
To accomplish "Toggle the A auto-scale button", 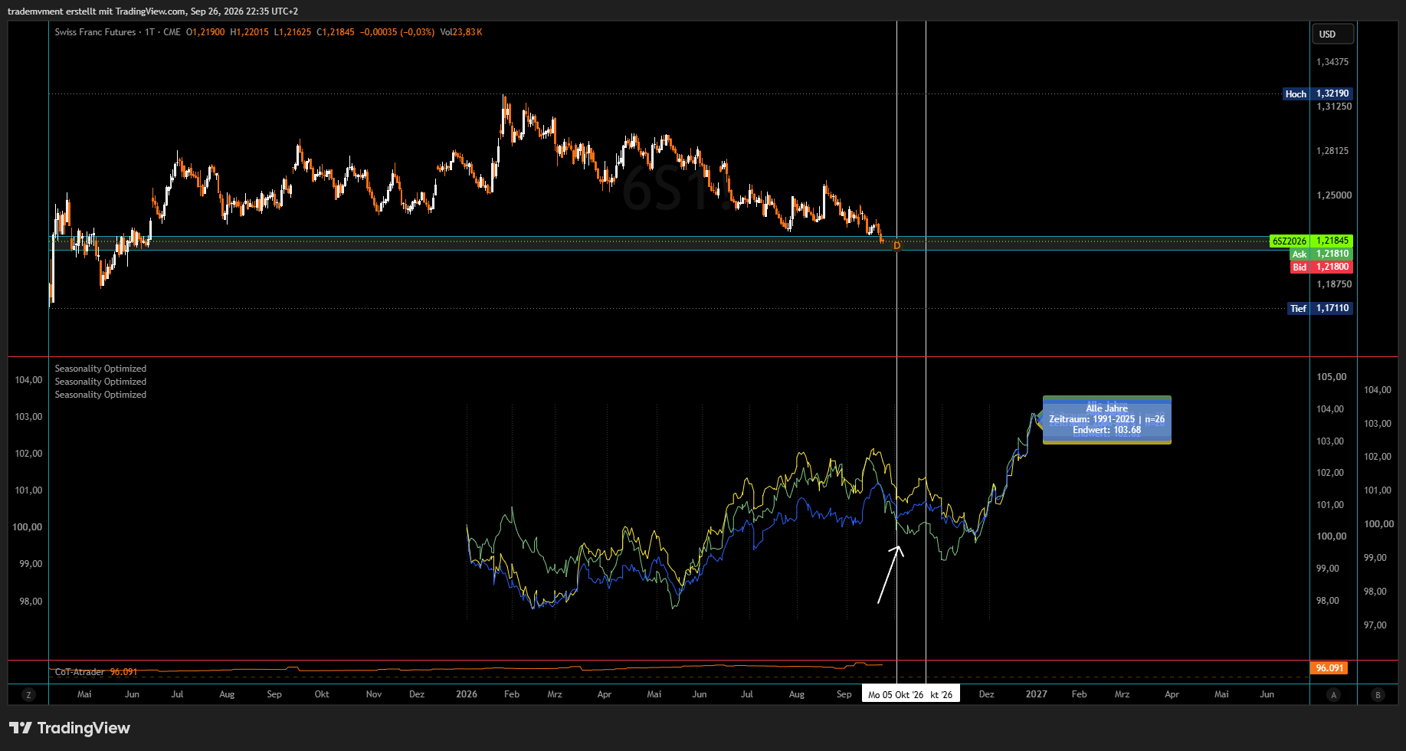I will (1334, 695).
